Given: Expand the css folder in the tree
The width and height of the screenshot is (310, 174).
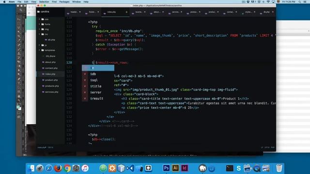Looking at the screenshot, I should [39, 19].
